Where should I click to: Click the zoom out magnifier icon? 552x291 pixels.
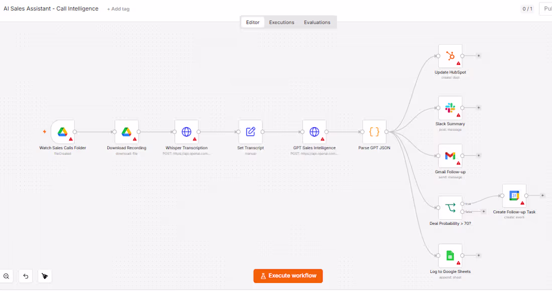point(7,276)
